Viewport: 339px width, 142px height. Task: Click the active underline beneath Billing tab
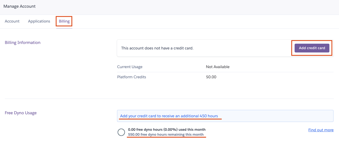(64, 28)
